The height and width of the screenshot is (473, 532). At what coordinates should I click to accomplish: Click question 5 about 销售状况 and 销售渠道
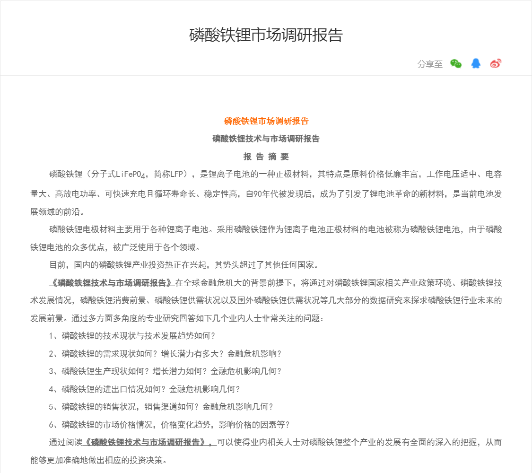coord(161,407)
